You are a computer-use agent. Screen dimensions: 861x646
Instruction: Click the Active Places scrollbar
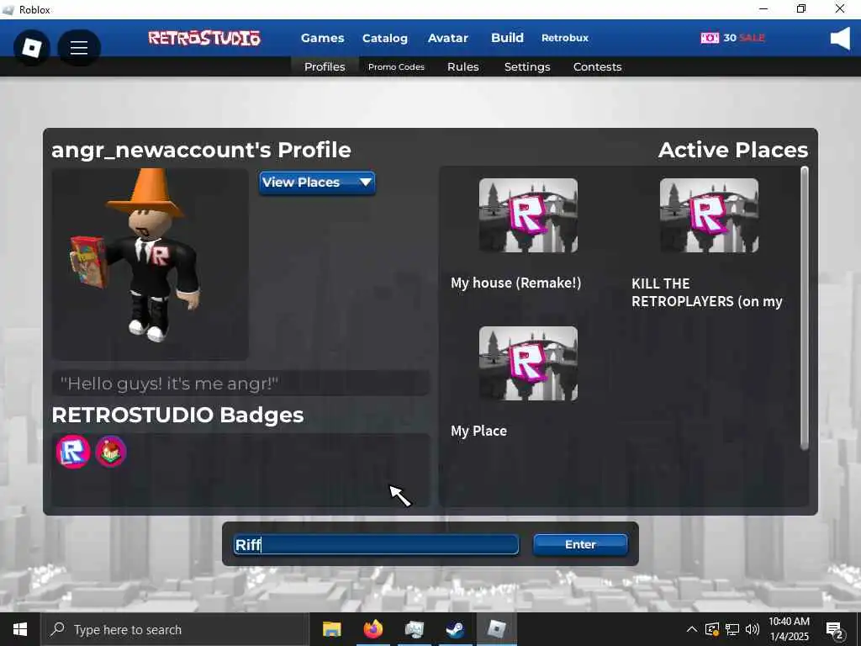point(805,308)
